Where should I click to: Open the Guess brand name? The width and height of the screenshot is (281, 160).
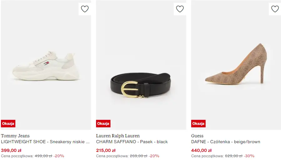point(197,136)
